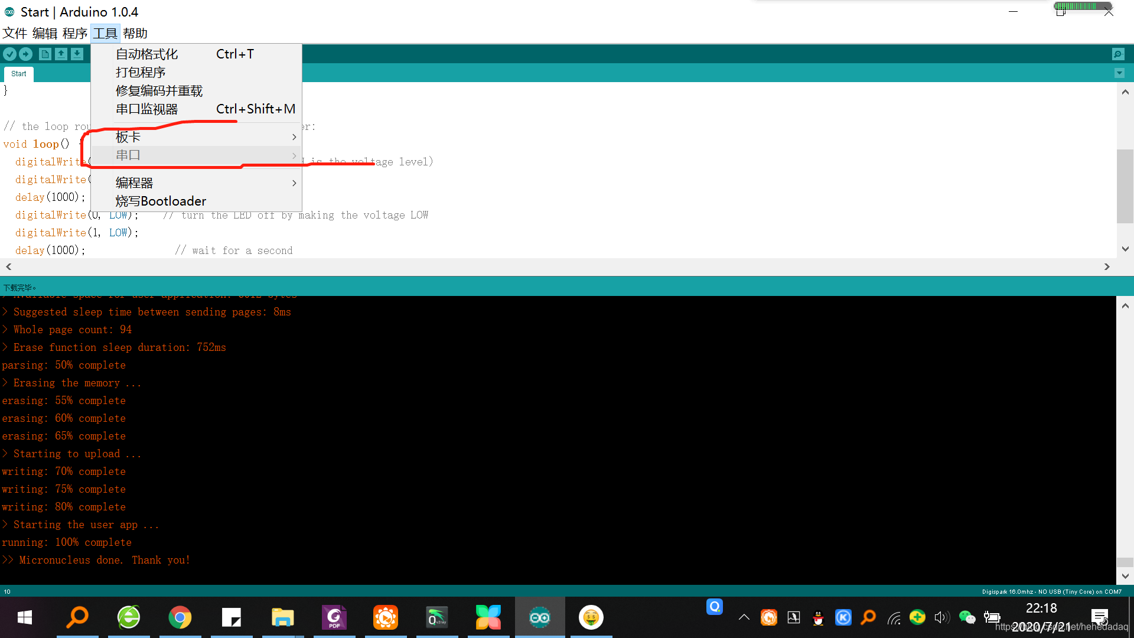This screenshot has width=1134, height=638.
Task: Open Google Chrome from the taskbar
Action: click(180, 618)
